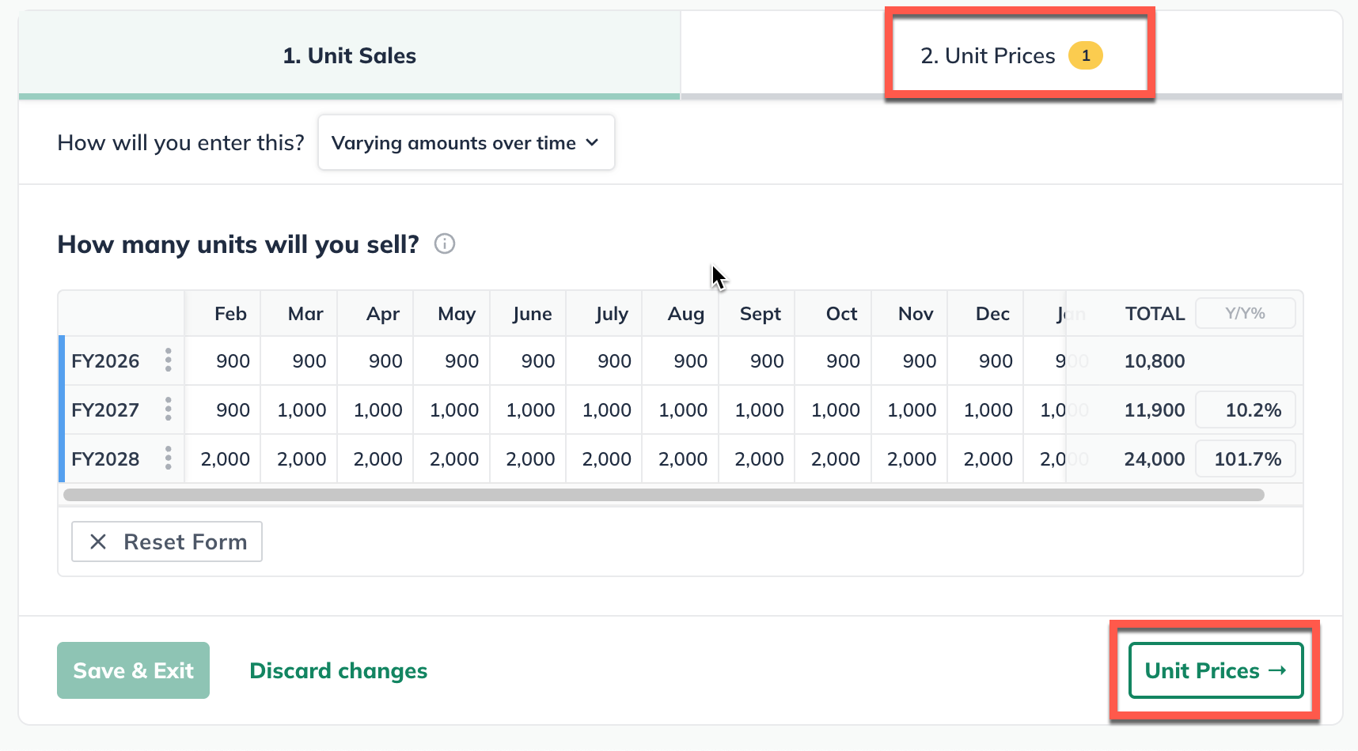Viewport: 1358px width, 751px height.
Task: Click the horizontal table scrollbar
Action: (663, 495)
